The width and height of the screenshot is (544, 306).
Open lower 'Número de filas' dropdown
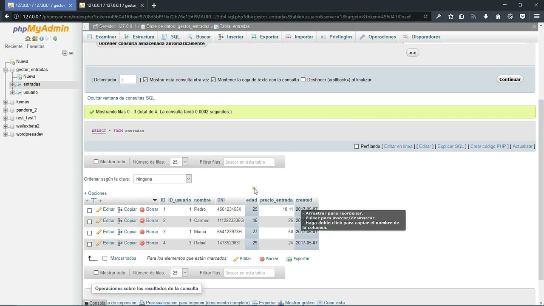179,273
